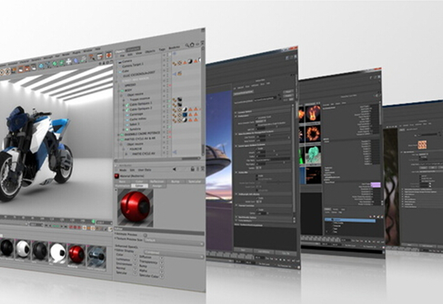Image resolution: width=443 pixels, height=304 pixels.
Task: Toggle the Transparency checkbox
Action: click(162, 262)
